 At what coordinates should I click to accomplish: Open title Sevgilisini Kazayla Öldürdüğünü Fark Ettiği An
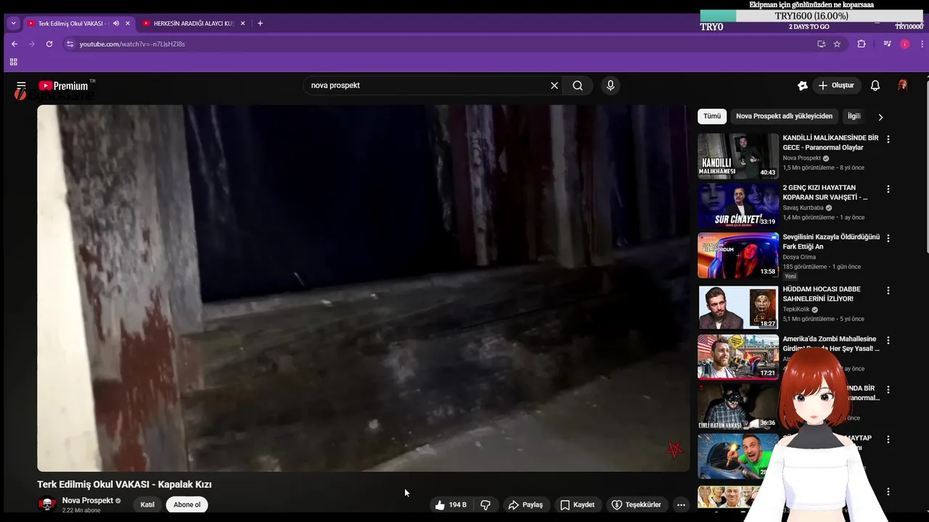point(831,241)
